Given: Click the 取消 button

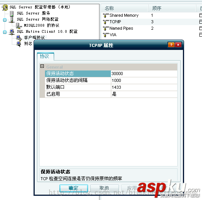Looking at the screenshot, I should point(104,188).
